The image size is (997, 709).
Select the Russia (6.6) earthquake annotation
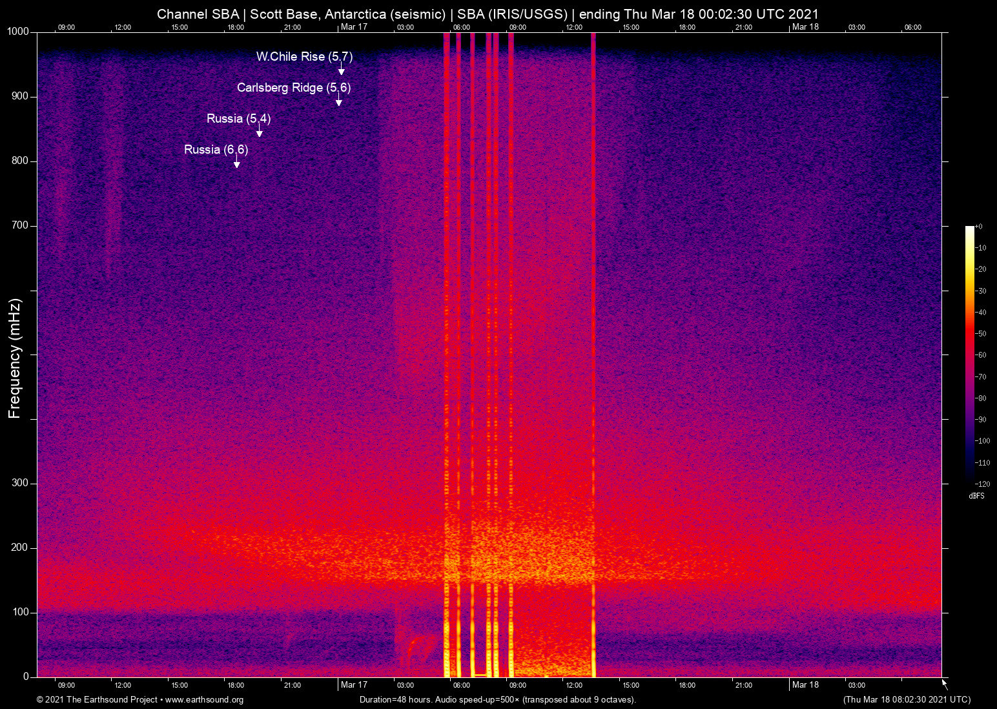[216, 149]
